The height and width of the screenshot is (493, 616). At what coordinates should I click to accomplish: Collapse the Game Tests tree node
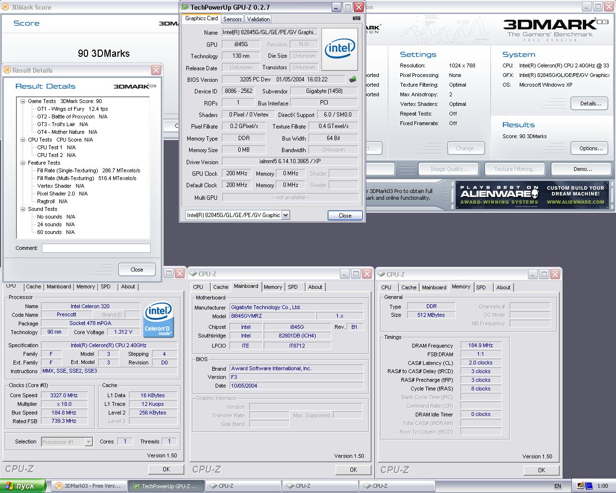coord(23,101)
